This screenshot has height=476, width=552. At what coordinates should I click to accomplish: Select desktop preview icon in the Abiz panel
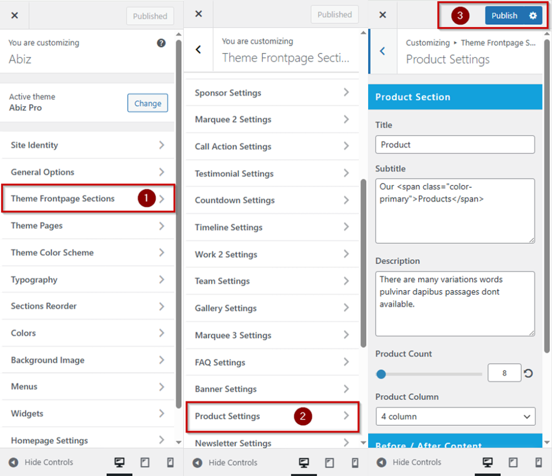point(119,463)
